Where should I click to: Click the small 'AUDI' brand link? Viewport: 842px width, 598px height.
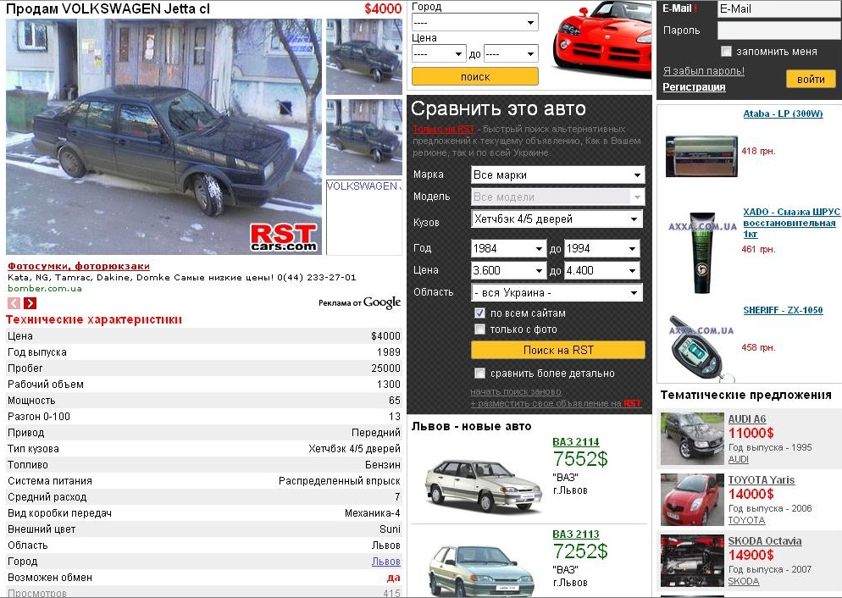pos(739,459)
